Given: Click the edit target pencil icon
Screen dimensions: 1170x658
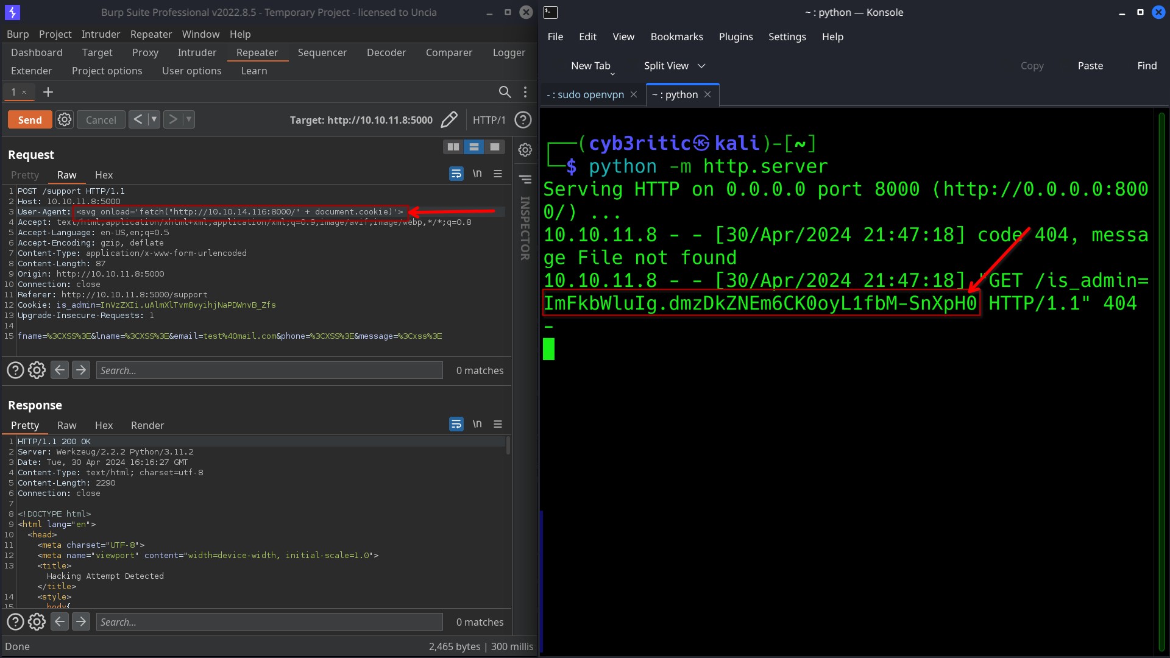Looking at the screenshot, I should (x=449, y=119).
